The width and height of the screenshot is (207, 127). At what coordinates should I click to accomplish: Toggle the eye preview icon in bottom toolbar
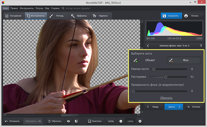tap(68, 121)
